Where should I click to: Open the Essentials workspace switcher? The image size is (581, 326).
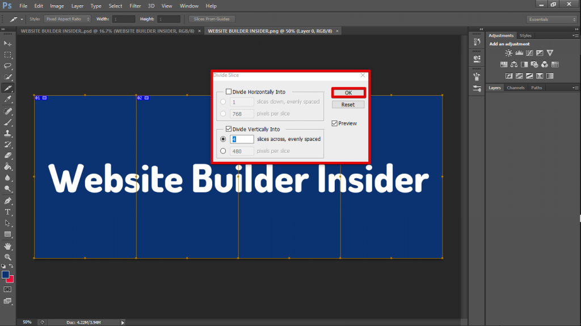[551, 19]
